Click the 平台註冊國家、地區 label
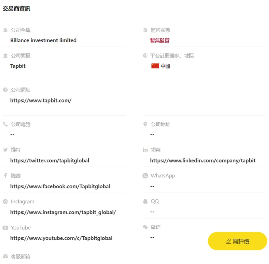The height and width of the screenshot is (264, 269). (x=172, y=56)
